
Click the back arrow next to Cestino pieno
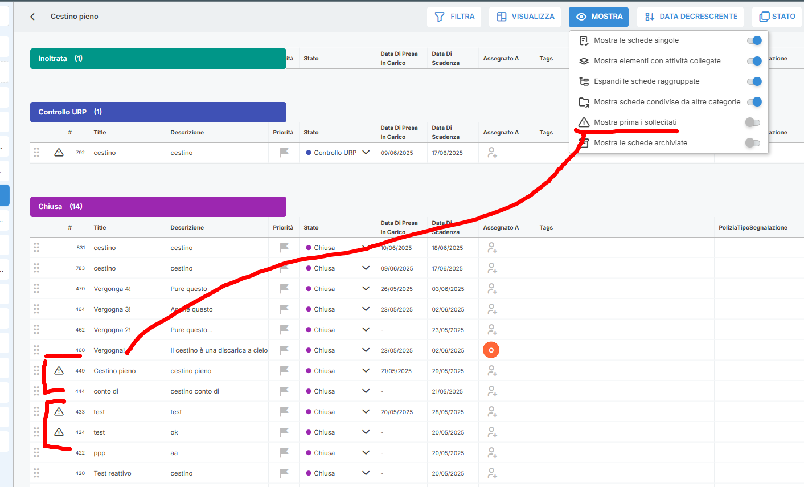coord(32,17)
